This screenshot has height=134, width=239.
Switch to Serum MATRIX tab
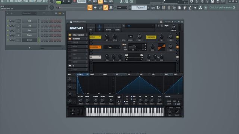(x=108, y=28)
